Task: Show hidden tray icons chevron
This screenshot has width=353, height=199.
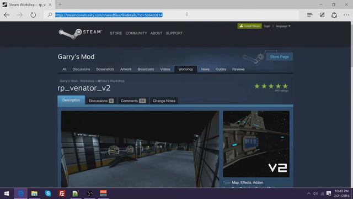Action: tap(309, 193)
